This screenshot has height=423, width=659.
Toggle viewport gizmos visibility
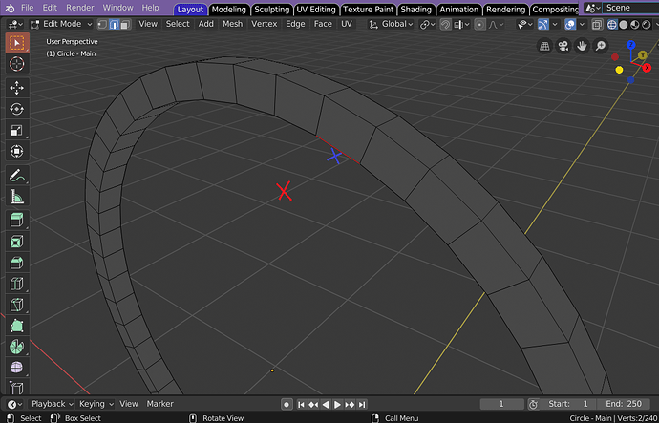(543, 25)
